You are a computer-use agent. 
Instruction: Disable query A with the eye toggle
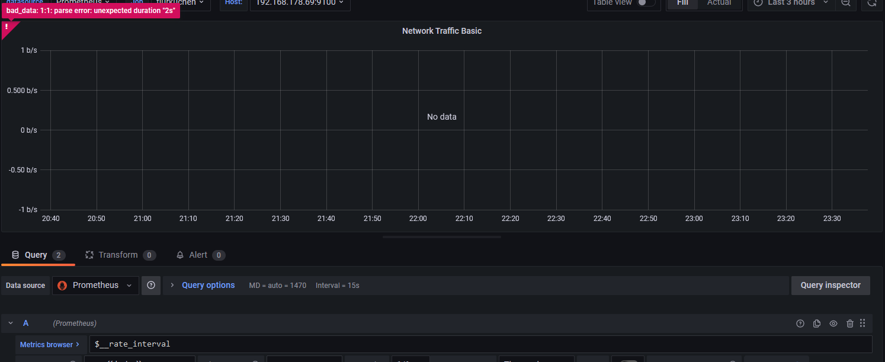click(x=833, y=323)
